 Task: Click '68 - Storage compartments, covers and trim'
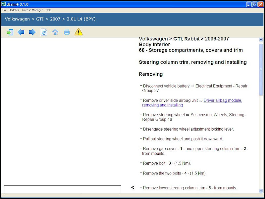(x=191, y=50)
